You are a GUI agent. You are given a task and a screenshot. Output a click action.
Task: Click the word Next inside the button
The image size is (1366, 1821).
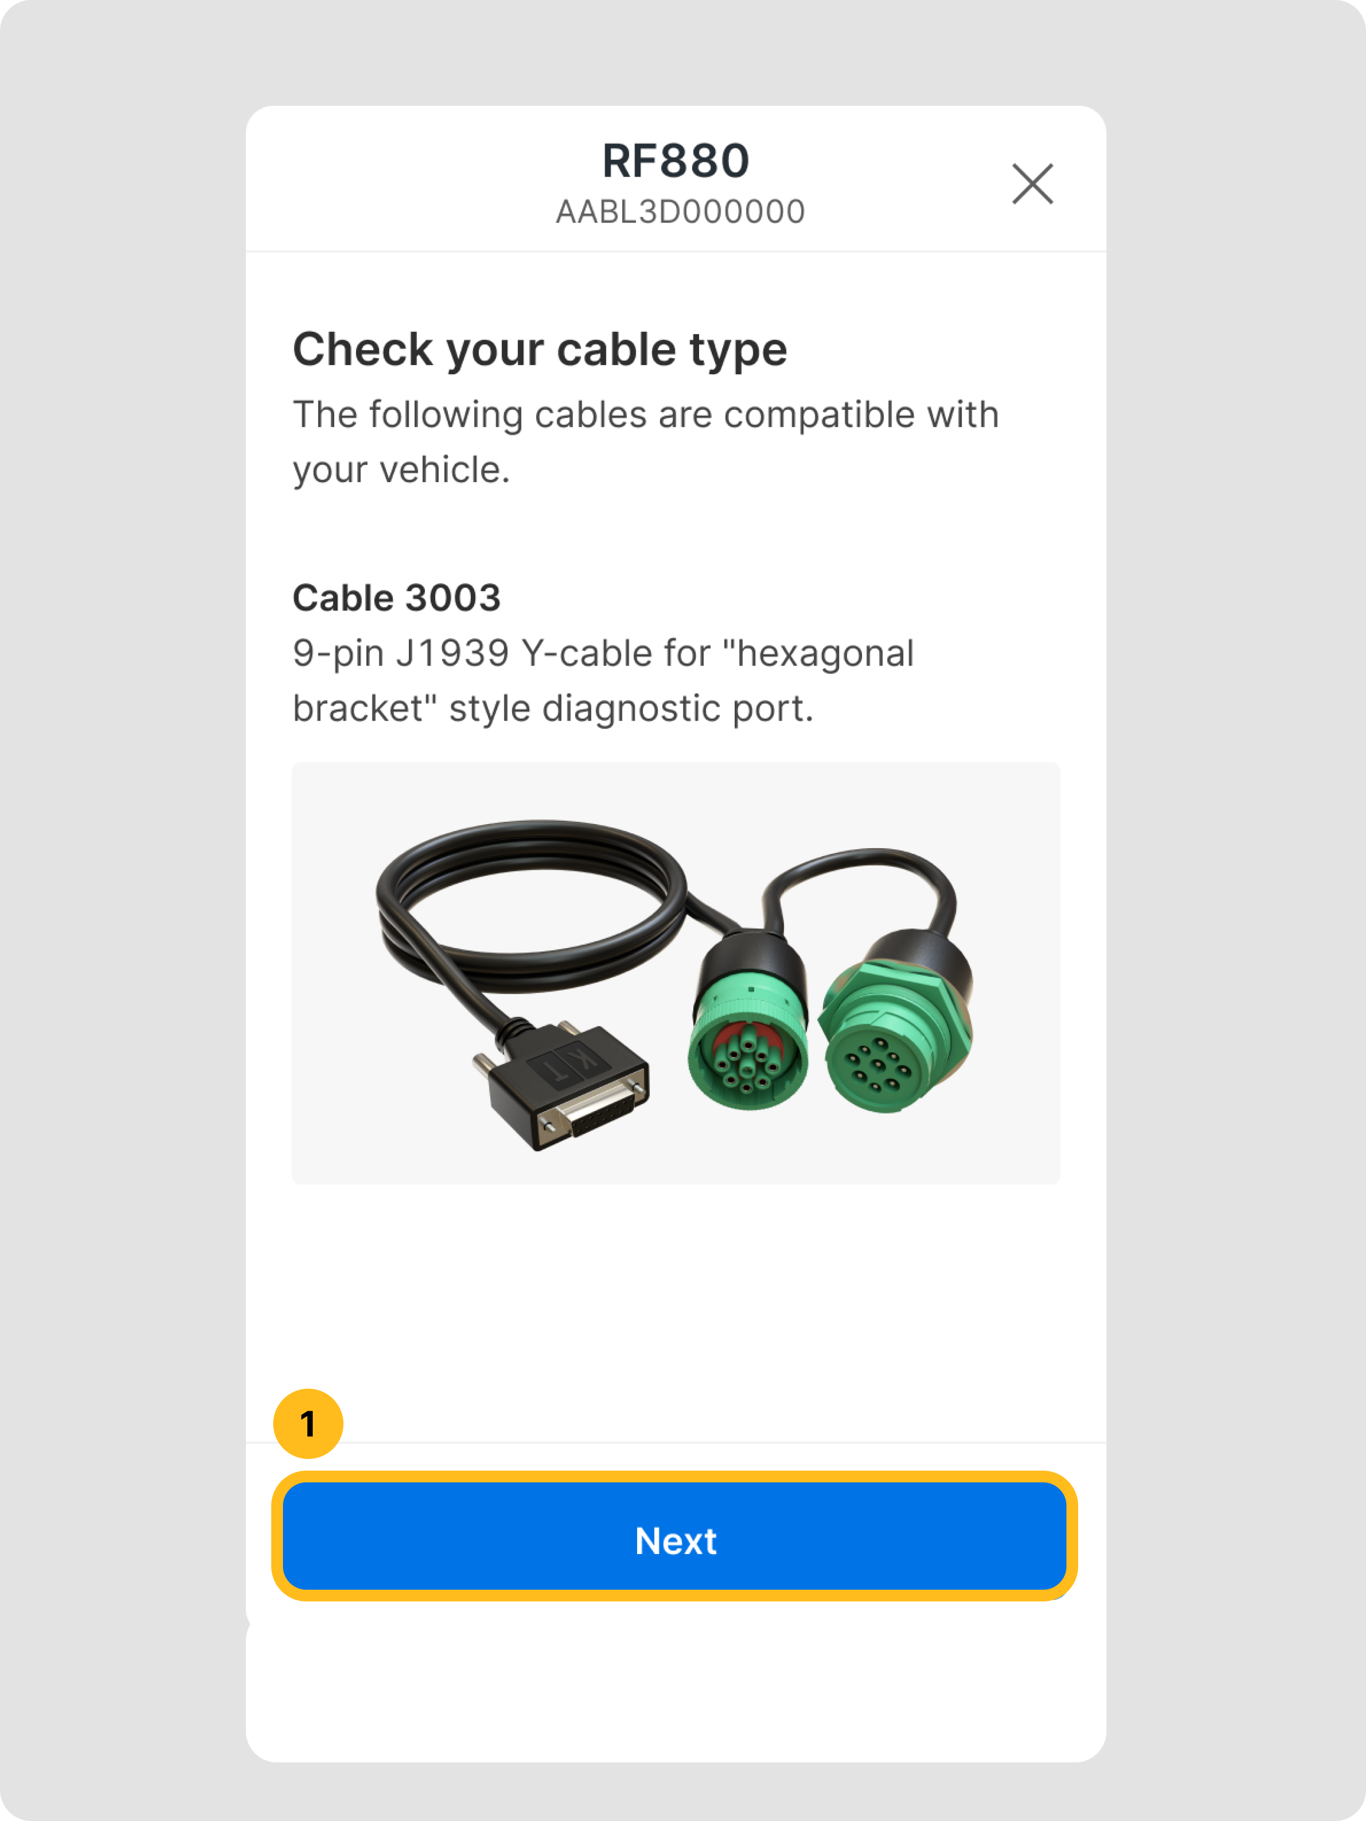[676, 1541]
